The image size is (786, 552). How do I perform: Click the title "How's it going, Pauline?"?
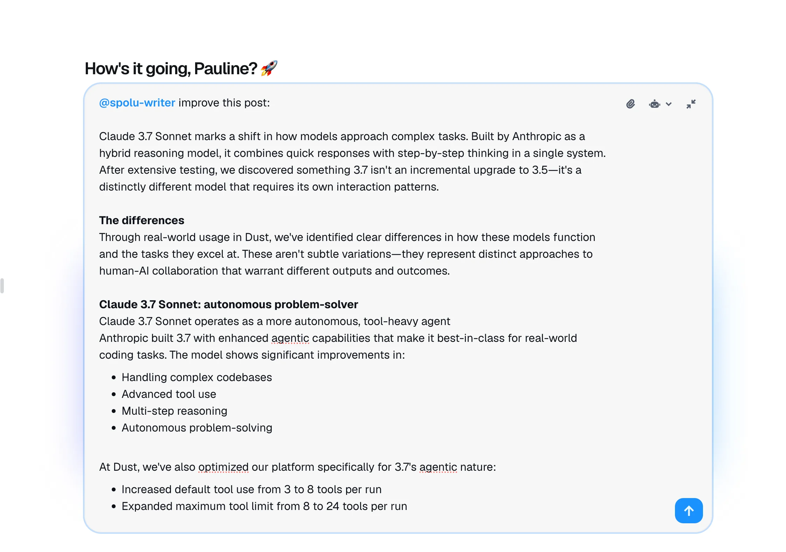click(165, 68)
